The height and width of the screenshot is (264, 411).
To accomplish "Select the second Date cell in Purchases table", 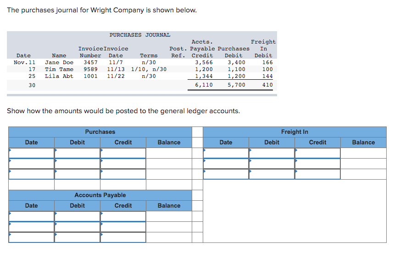I will pos(31,164).
